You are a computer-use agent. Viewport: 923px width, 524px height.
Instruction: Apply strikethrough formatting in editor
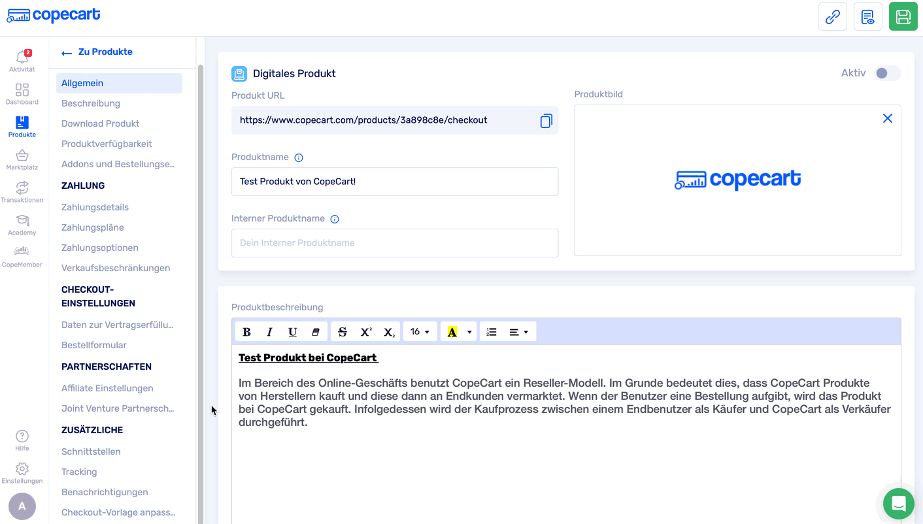pos(342,332)
